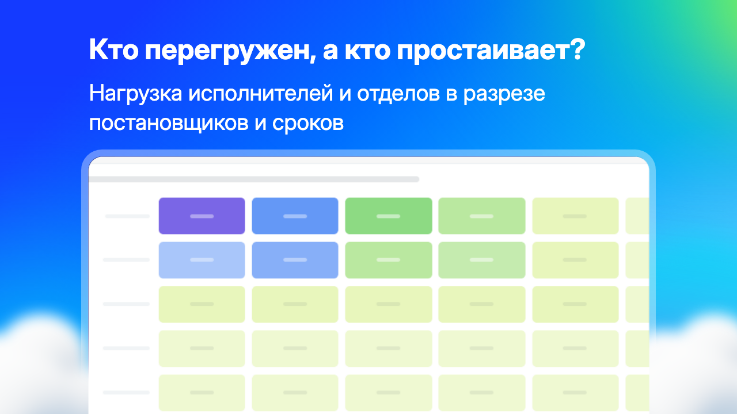
Task: Click the fifth row, fourth column cell
Action: pyautogui.click(x=482, y=393)
